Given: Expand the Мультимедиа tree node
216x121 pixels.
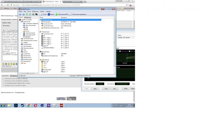Looking at the screenshot, I should click(x=20, y=46).
